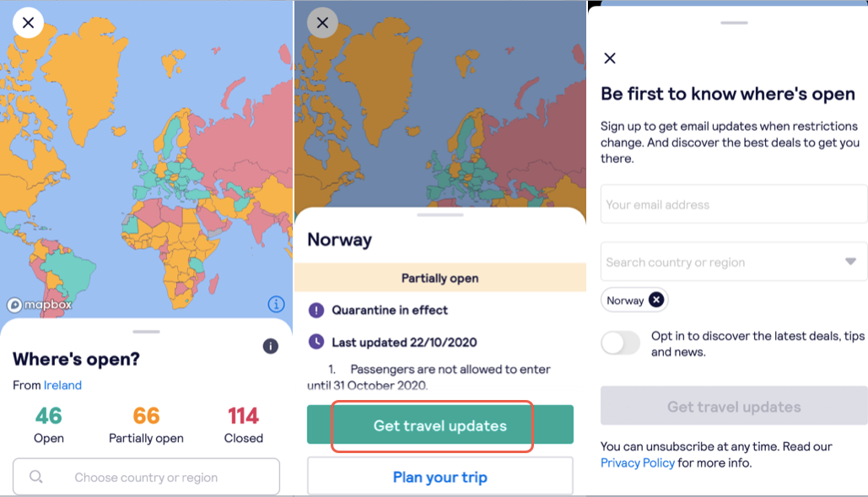
Task: Remove the Norway chip tag
Action: (x=656, y=300)
